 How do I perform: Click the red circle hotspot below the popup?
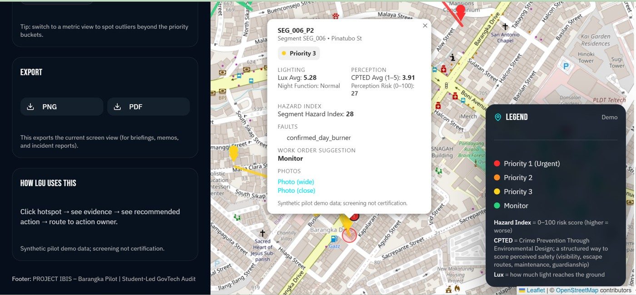click(349, 235)
